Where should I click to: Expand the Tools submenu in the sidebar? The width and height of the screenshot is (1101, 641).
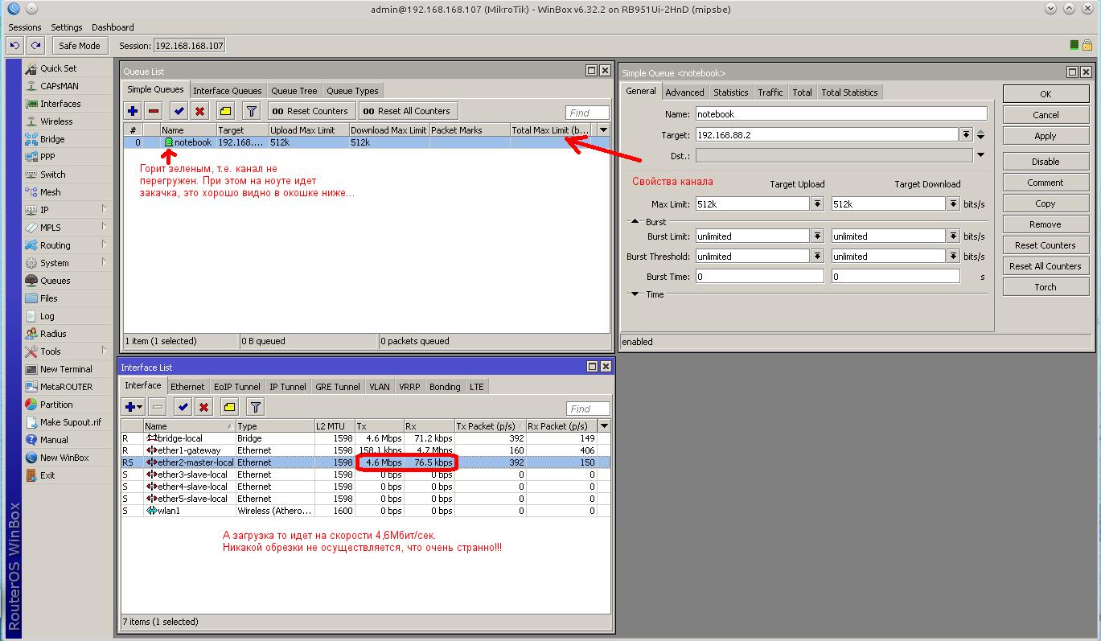[105, 351]
